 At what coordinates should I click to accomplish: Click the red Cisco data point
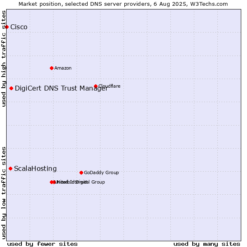[7, 27]
